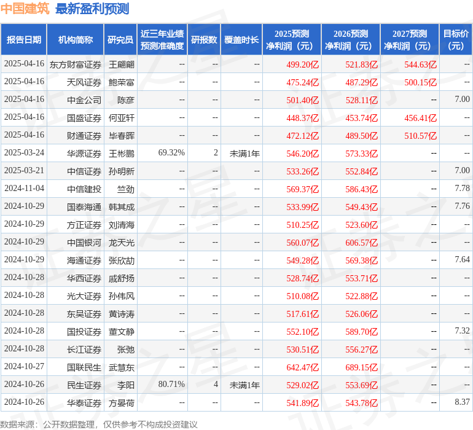Click the 69.32% accuracy value
This screenshot has height=430, width=473.
click(171, 152)
